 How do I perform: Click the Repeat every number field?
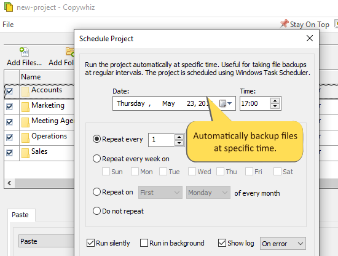[161, 140]
